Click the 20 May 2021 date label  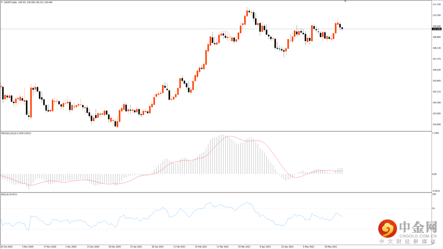point(331,247)
